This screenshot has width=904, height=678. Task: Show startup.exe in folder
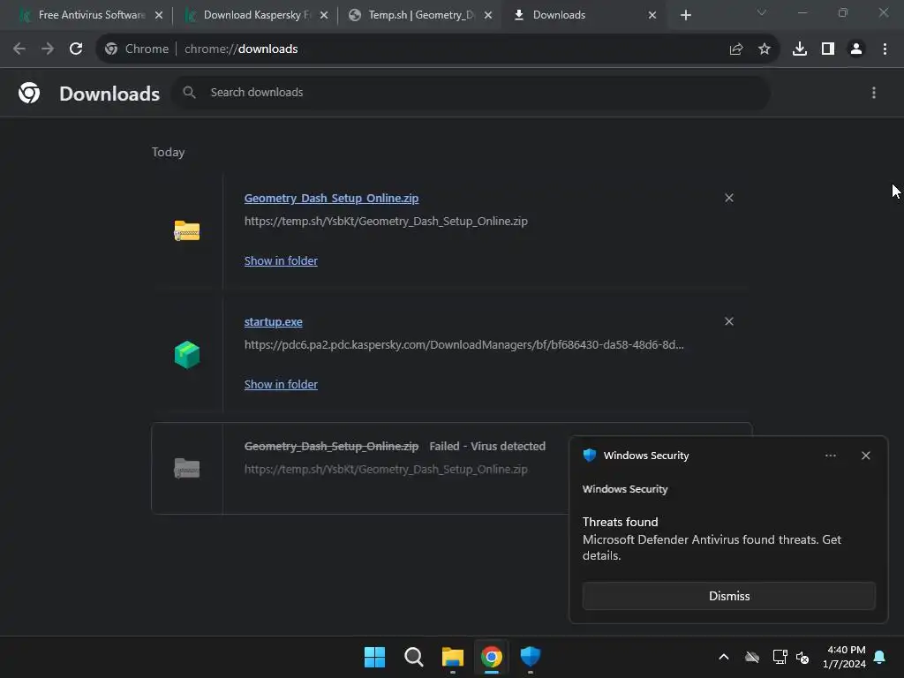click(281, 385)
